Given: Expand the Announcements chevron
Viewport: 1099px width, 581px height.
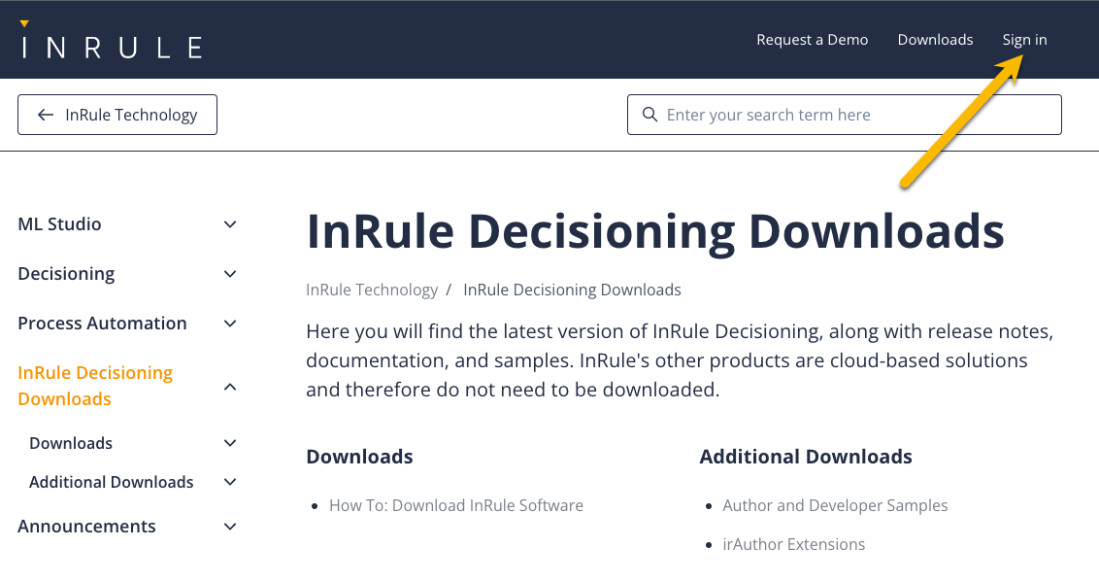Looking at the screenshot, I should tap(230, 527).
